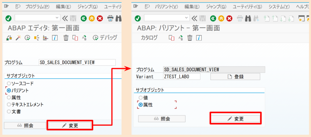Click 照会 display button in ABAP Editor window

(25, 126)
